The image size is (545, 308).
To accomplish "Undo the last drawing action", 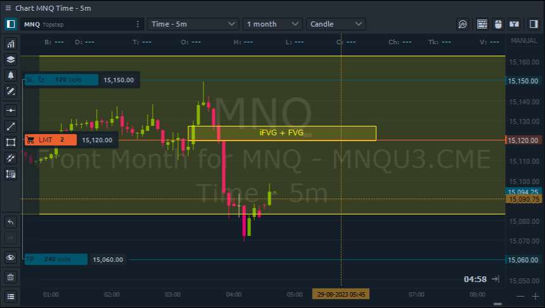I will [x=11, y=222].
